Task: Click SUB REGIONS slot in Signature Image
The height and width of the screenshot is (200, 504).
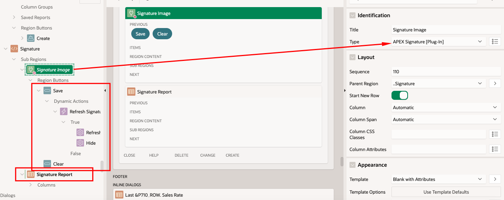Action: click(x=142, y=65)
